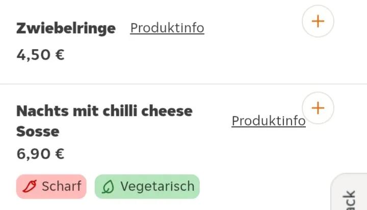This screenshot has width=367, height=210.
Task: Click the 4,50 € price
Action: [x=40, y=55]
